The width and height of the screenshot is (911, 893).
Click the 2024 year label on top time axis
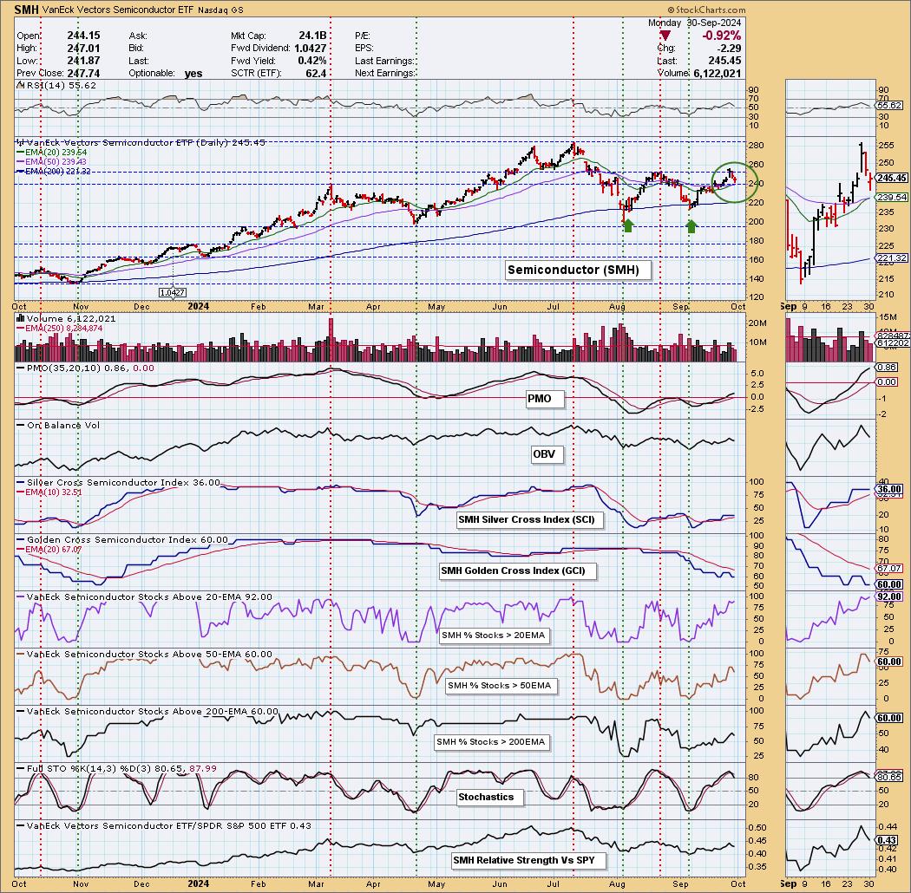198,307
